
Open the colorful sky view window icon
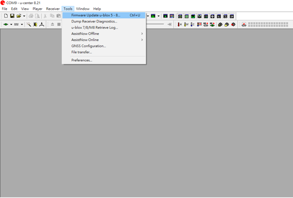pos(172,16)
